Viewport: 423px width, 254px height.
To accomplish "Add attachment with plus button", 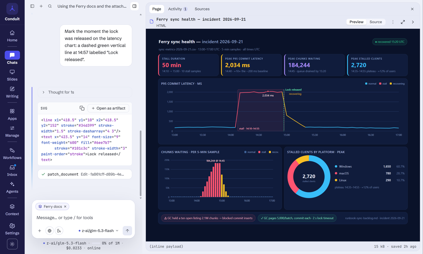I will (40, 231).
